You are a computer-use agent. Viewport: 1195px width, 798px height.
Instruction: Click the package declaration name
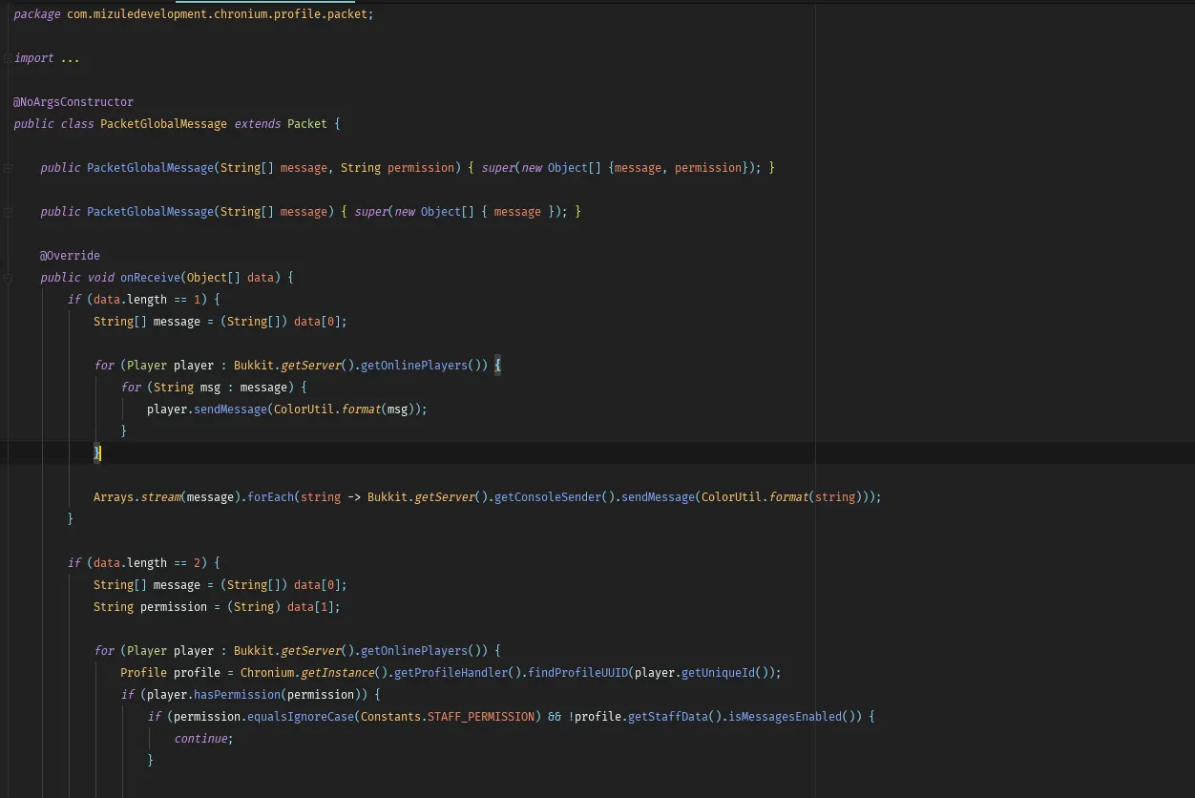pyautogui.click(x=217, y=14)
